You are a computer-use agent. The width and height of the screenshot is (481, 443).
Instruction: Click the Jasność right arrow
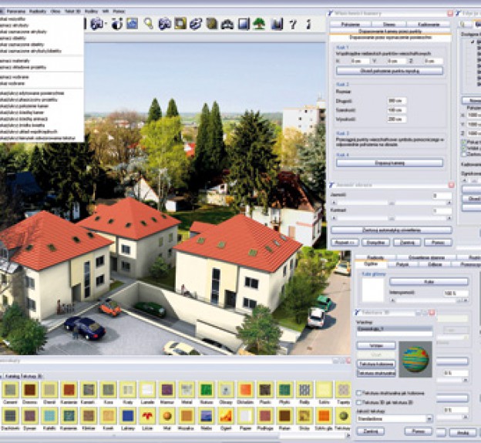pos(449,203)
